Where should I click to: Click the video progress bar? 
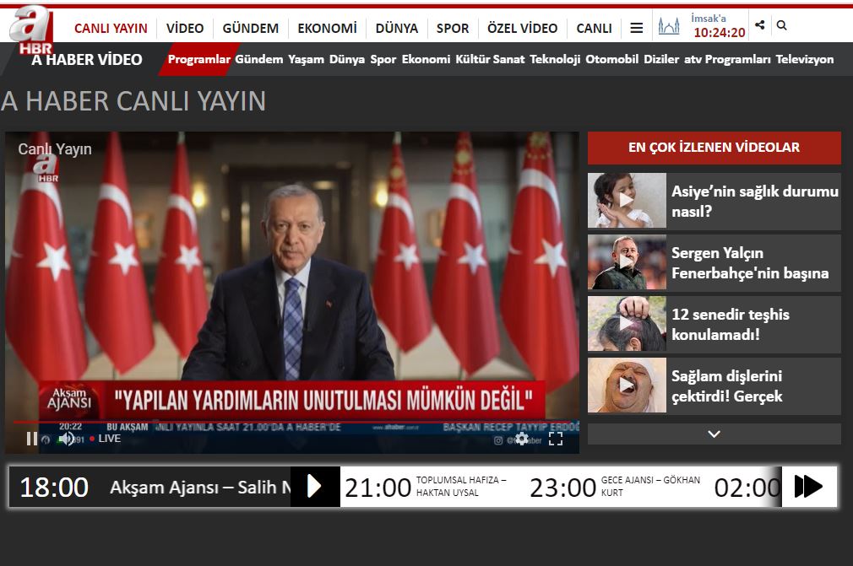pos(292,422)
